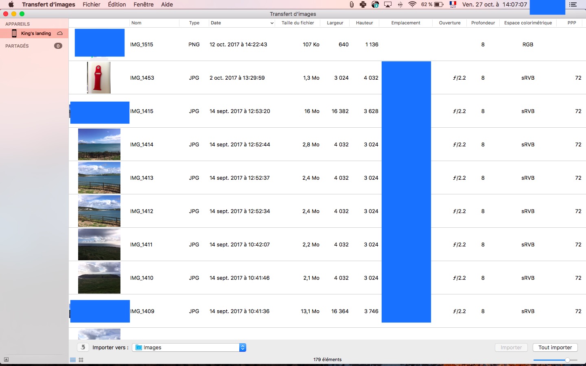Click the '2,8 Mo' file size
586x366 pixels.
click(x=311, y=145)
